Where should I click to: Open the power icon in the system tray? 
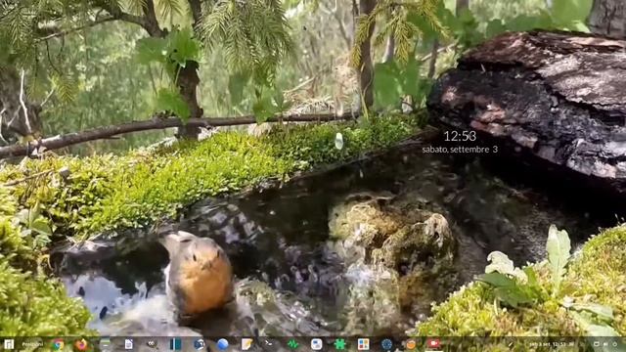(x=615, y=344)
